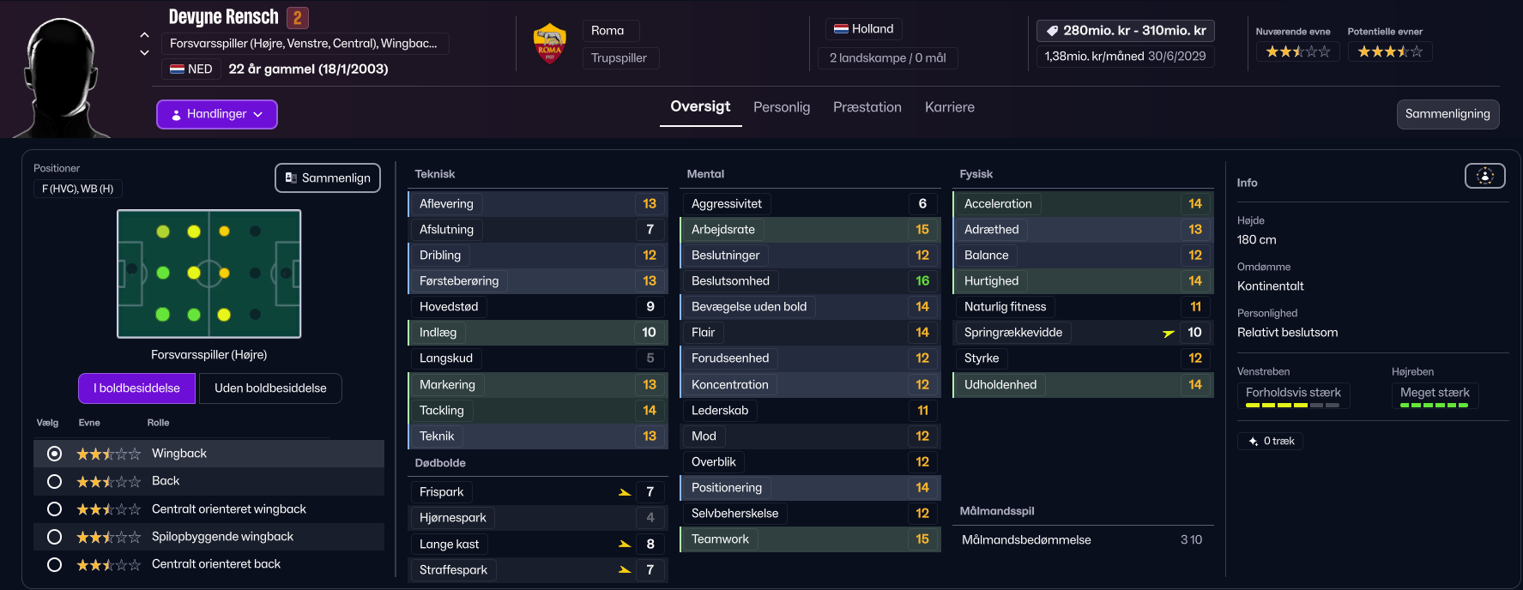Screen dimensions: 1523x590
Task: Go to previous player with up chevron
Action: pyautogui.click(x=144, y=35)
